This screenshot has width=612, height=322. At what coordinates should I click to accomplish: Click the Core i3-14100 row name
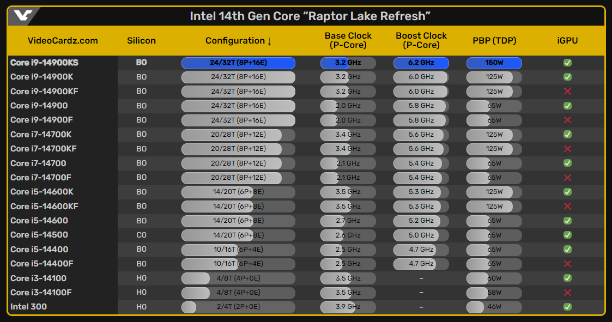click(38, 278)
